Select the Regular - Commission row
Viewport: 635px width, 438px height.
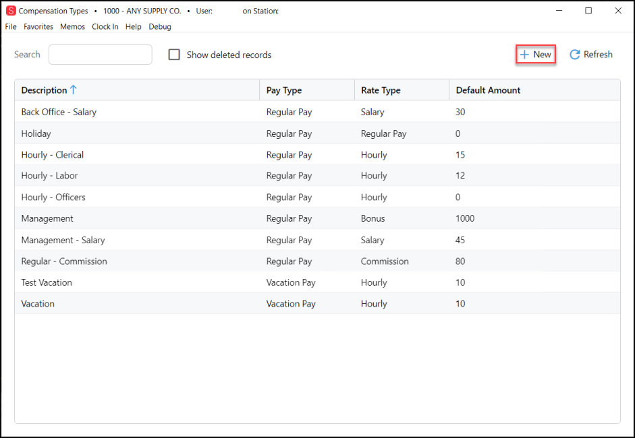pyautogui.click(x=317, y=261)
